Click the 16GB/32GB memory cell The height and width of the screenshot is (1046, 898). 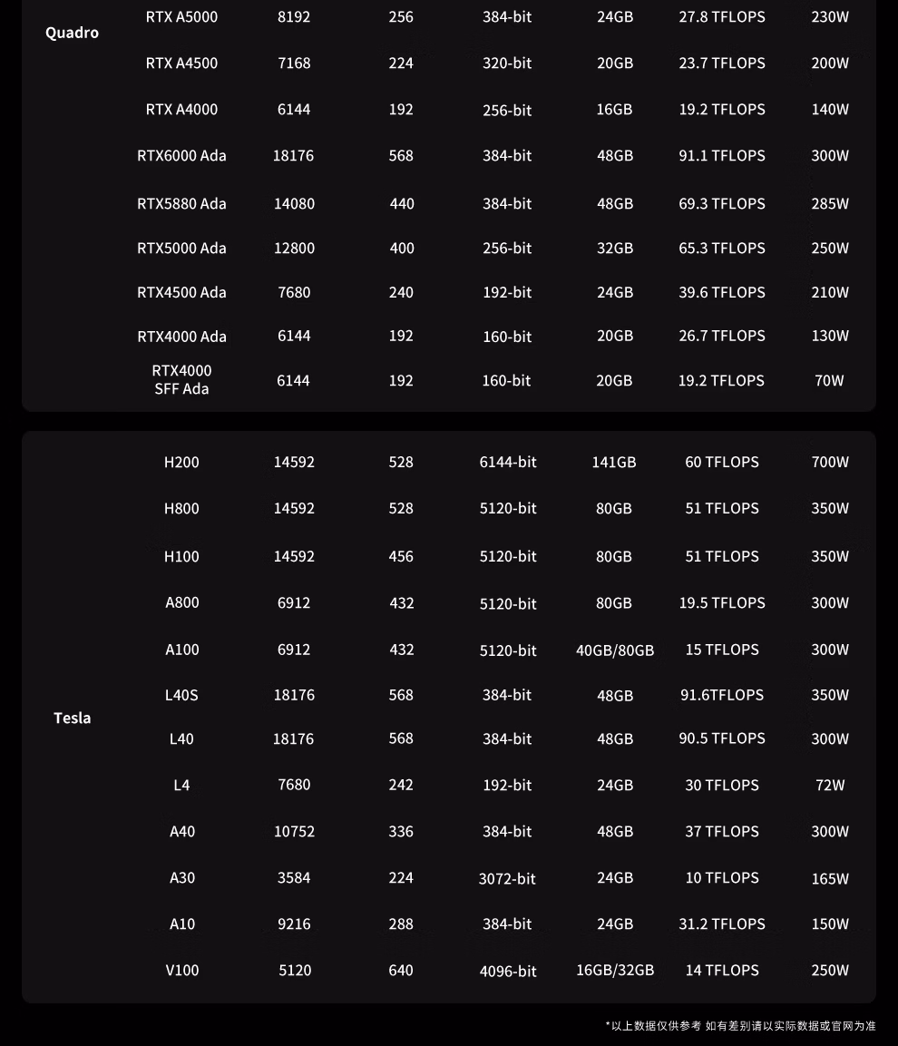pyautogui.click(x=615, y=970)
